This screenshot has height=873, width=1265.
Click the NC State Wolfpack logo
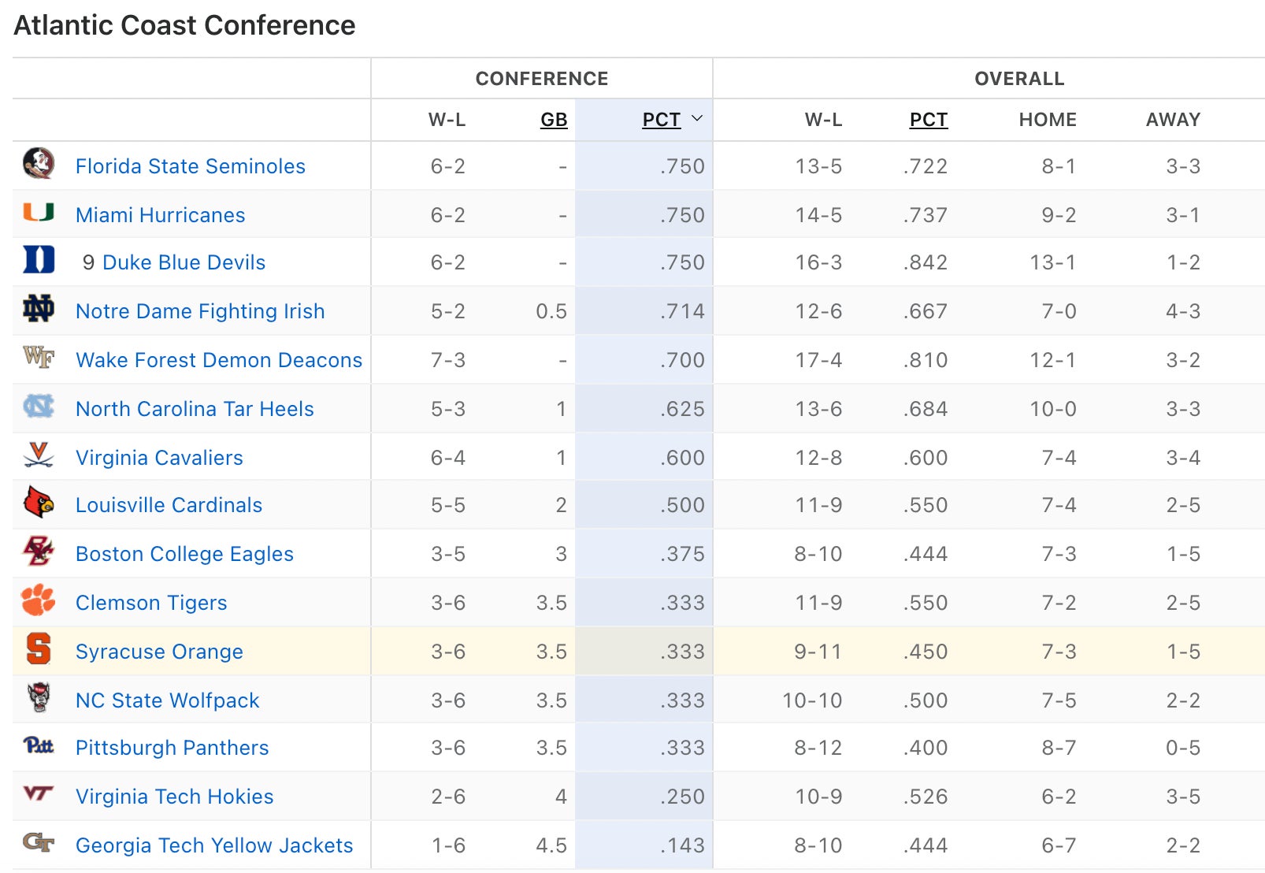click(38, 698)
